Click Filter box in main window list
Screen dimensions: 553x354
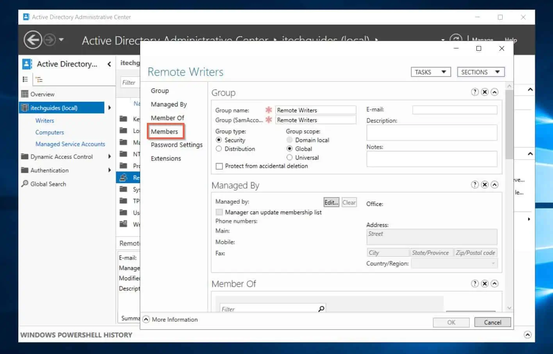click(x=130, y=82)
